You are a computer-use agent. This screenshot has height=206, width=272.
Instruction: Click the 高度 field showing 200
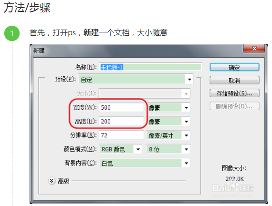[x=121, y=121]
